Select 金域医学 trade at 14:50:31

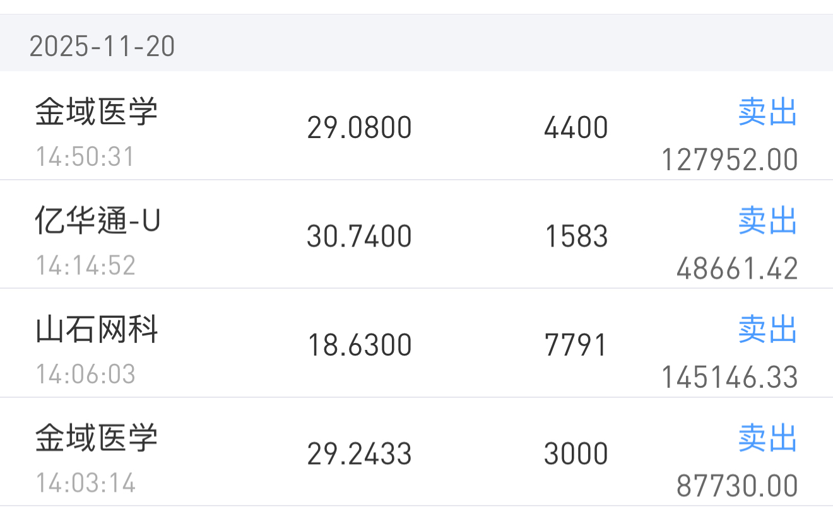point(416,125)
